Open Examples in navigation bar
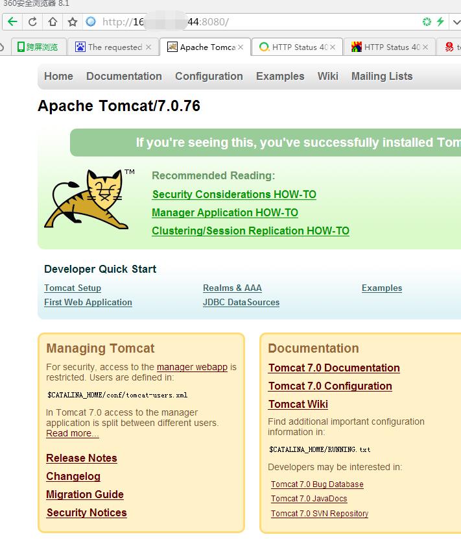Screen dimensions: 461x539 point(280,77)
